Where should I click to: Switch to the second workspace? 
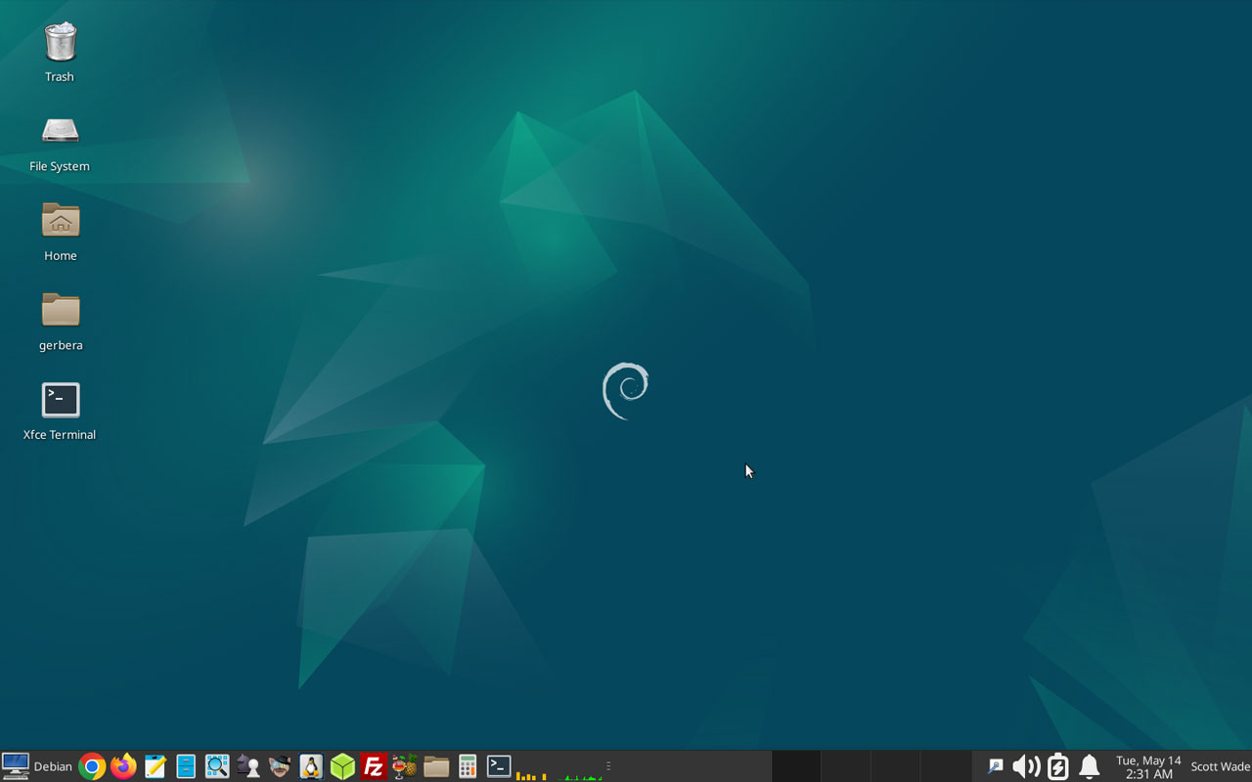[x=845, y=767]
